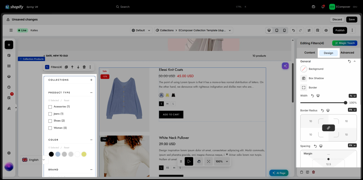The width and height of the screenshot is (363, 180).
Task: Open the Box Shadow setting icon
Action: pos(303,78)
